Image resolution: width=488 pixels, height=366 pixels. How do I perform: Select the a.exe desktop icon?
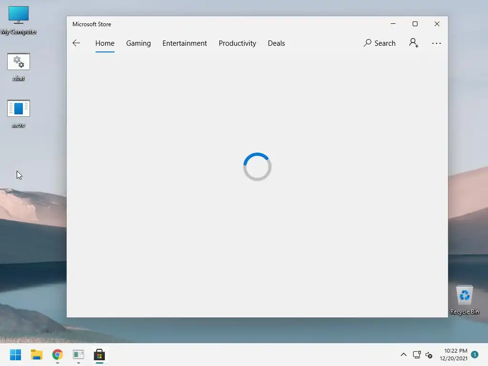[19, 114]
